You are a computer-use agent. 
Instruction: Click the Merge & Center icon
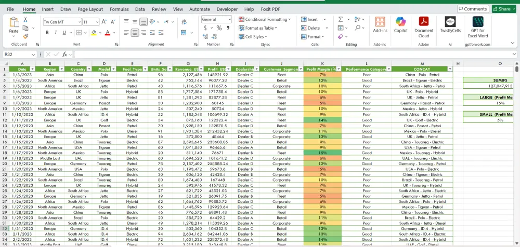click(x=184, y=33)
